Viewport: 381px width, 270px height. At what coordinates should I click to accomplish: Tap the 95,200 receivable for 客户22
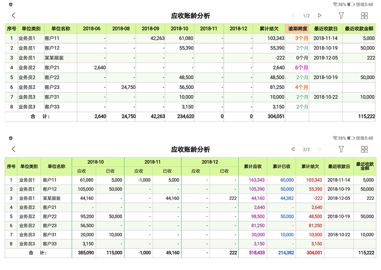[x=87, y=217]
